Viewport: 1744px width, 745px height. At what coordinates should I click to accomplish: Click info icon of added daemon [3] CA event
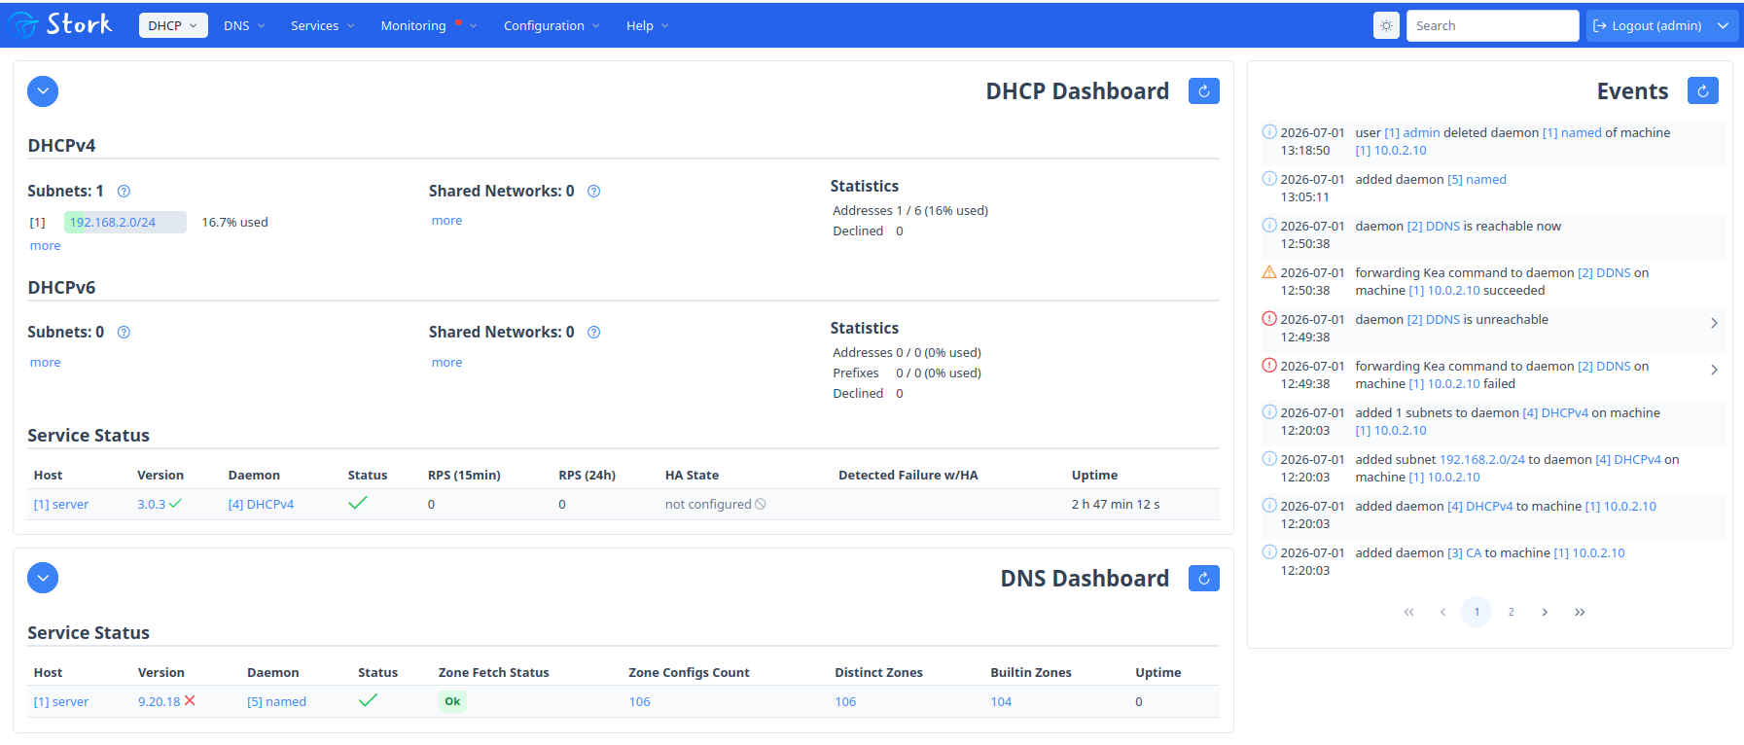[1269, 552]
